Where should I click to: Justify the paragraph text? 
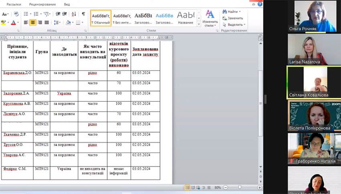tap(47, 22)
